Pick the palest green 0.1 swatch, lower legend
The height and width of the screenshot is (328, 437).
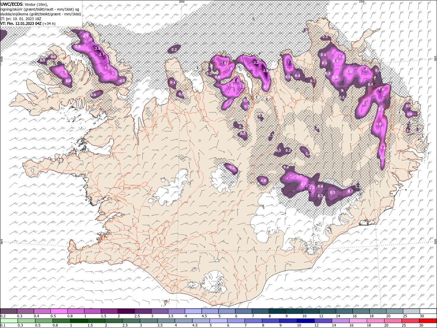(x=9, y=321)
